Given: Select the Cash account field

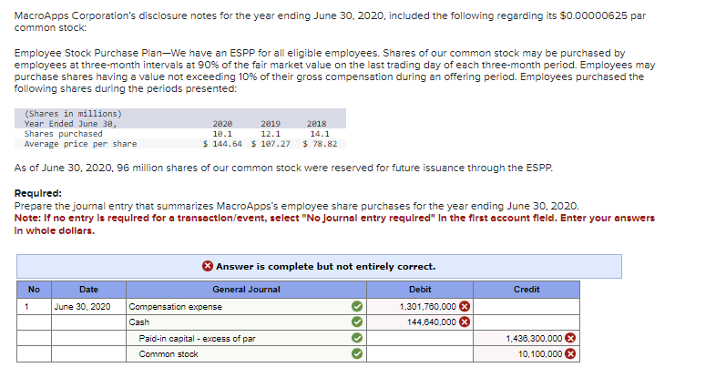Looking at the screenshot, I should (x=246, y=322).
